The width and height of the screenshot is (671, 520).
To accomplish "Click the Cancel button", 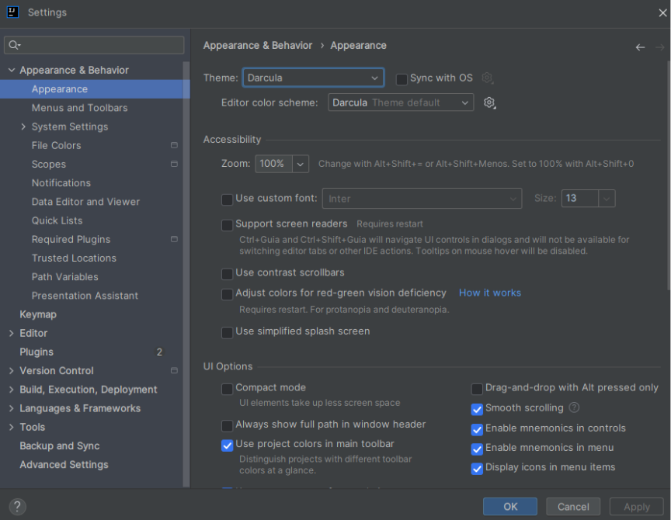I will (573, 507).
